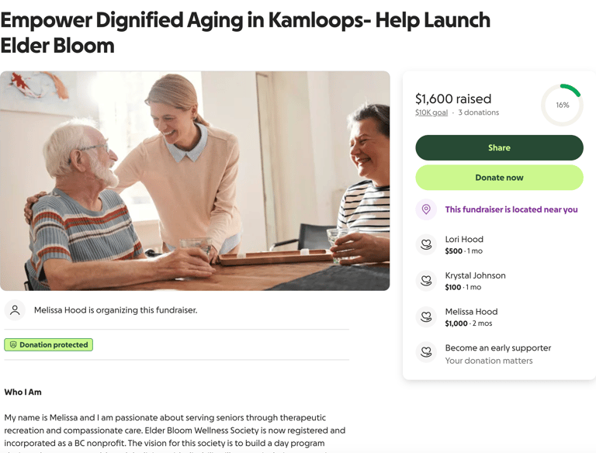Click the heart icon beside Krystal Johnson
Image resolution: width=596 pixels, height=453 pixels.
pyautogui.click(x=426, y=281)
